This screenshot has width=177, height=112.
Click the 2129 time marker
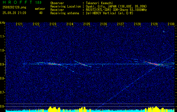(x=154, y=24)
